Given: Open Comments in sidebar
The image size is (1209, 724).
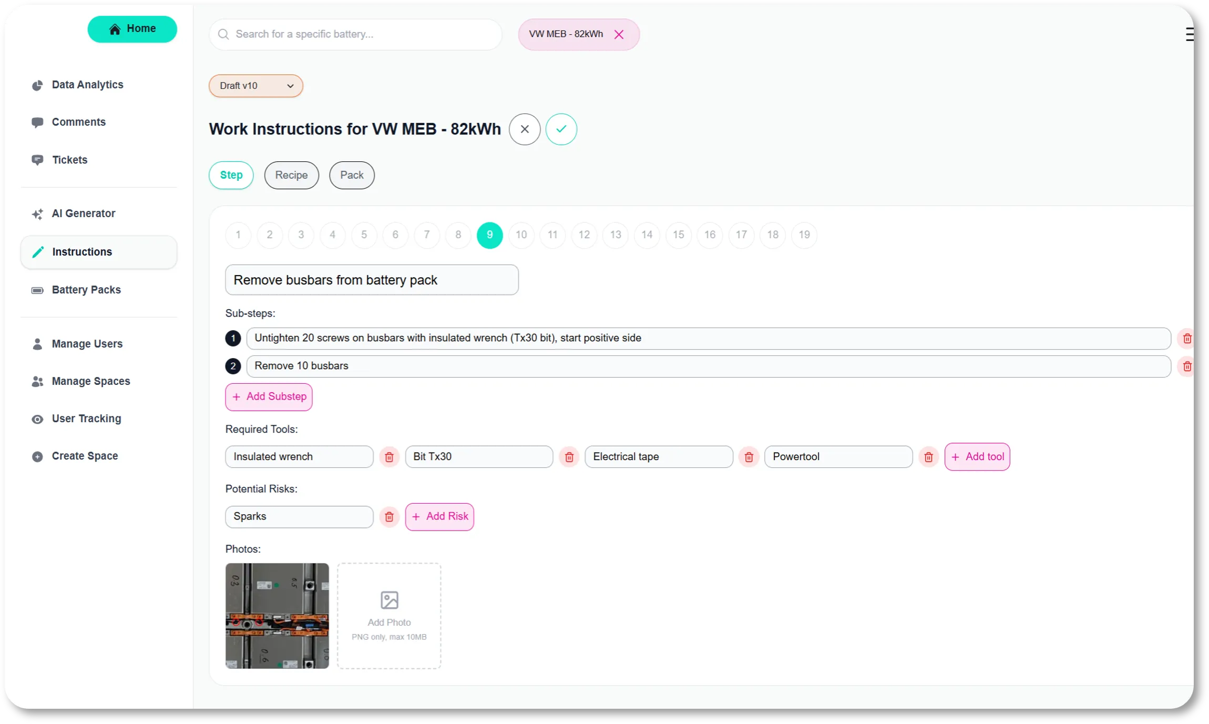Looking at the screenshot, I should 69,122.
